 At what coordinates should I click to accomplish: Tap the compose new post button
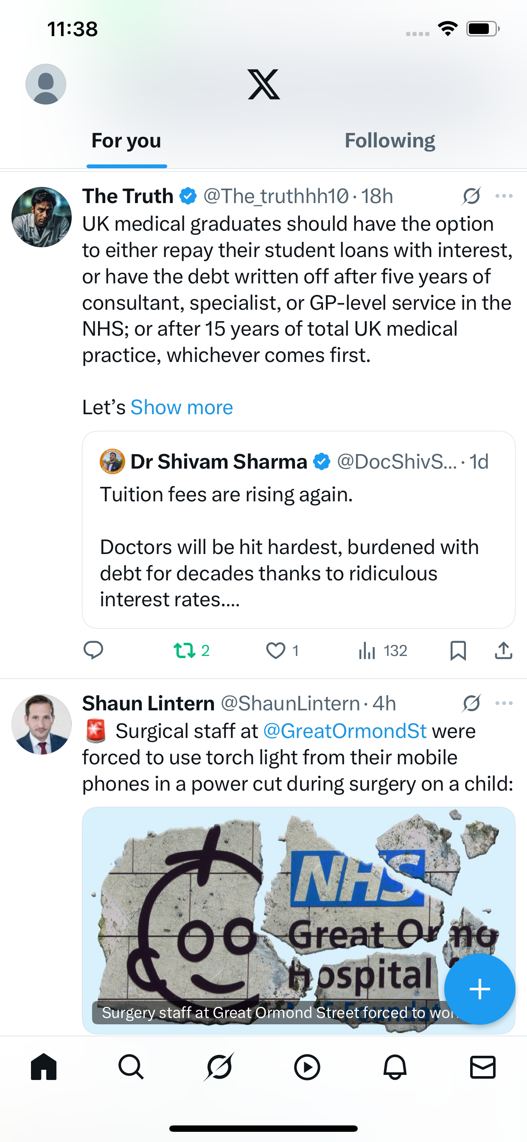(x=479, y=989)
